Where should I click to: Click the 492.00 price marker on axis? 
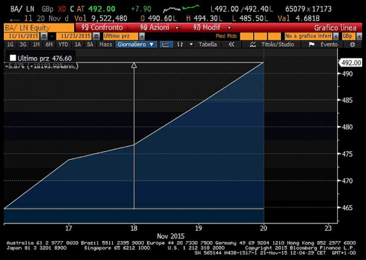(351, 63)
